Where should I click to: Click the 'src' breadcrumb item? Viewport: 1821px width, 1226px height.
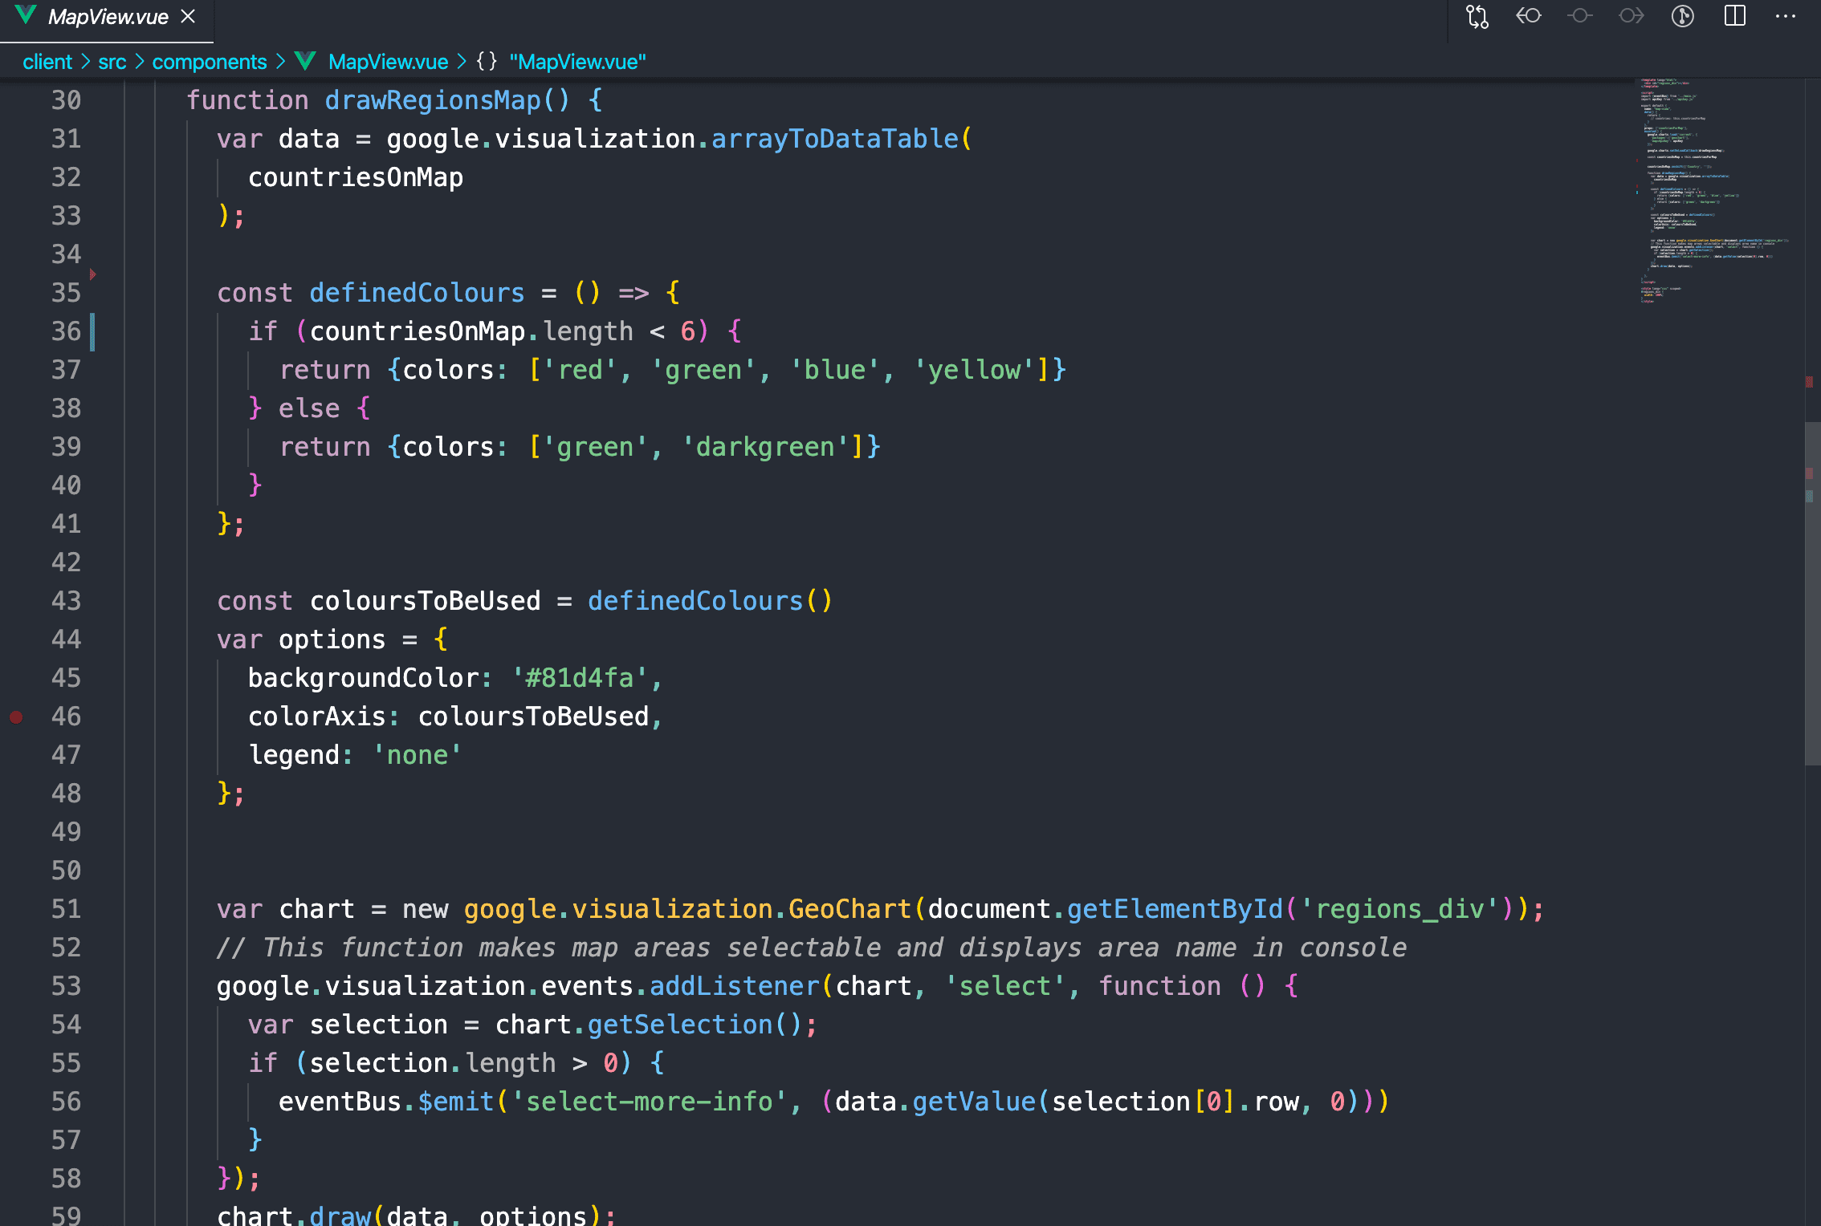pos(112,62)
